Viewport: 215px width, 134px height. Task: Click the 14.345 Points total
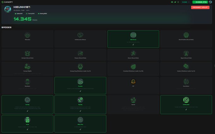click(x=25, y=19)
